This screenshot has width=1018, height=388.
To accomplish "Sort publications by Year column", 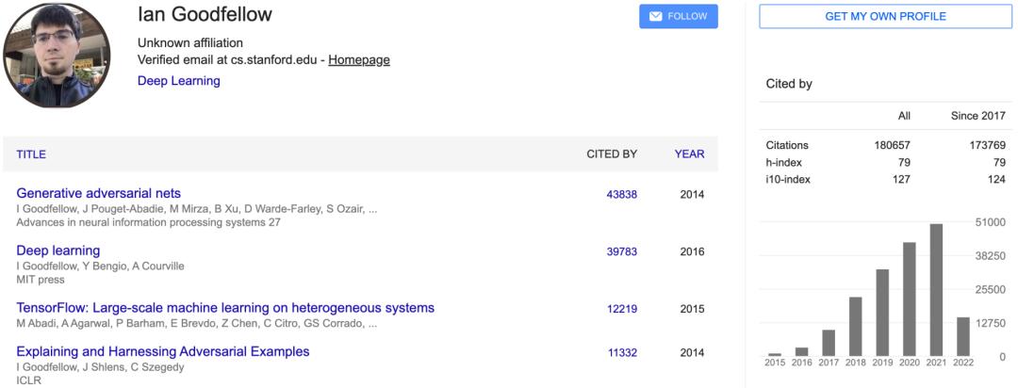I will tap(689, 154).
